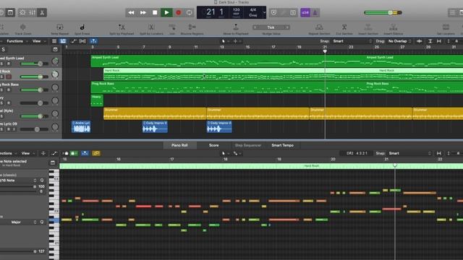Open the Smart Controls button in control bar
Image resolution: width=463 pixels, height=260 pixels.
click(x=22, y=13)
